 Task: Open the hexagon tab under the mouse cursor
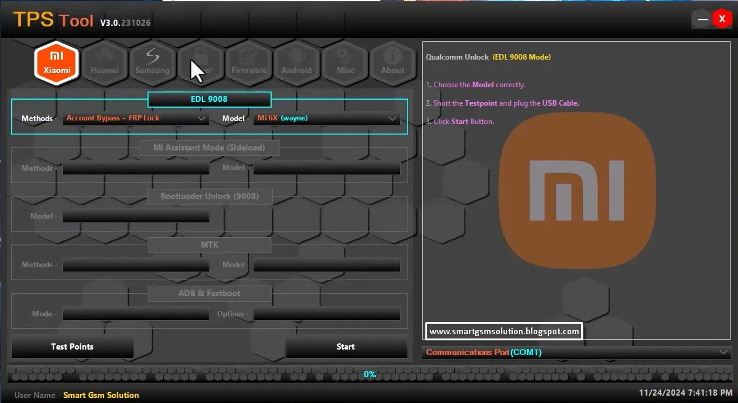[x=201, y=63]
